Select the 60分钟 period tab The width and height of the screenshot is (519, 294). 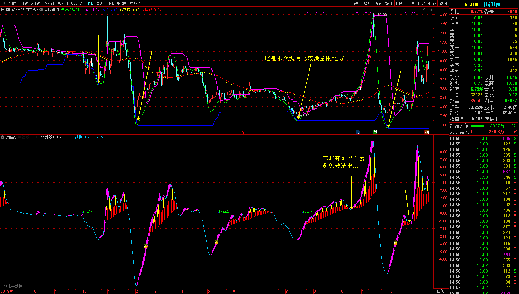[77, 3]
